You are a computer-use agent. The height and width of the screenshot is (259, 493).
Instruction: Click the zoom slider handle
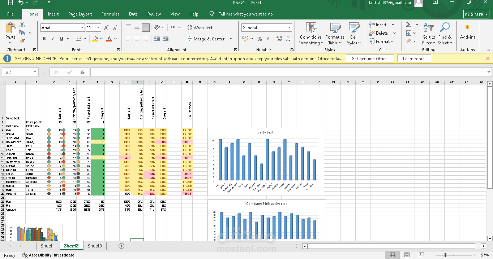[445, 255]
